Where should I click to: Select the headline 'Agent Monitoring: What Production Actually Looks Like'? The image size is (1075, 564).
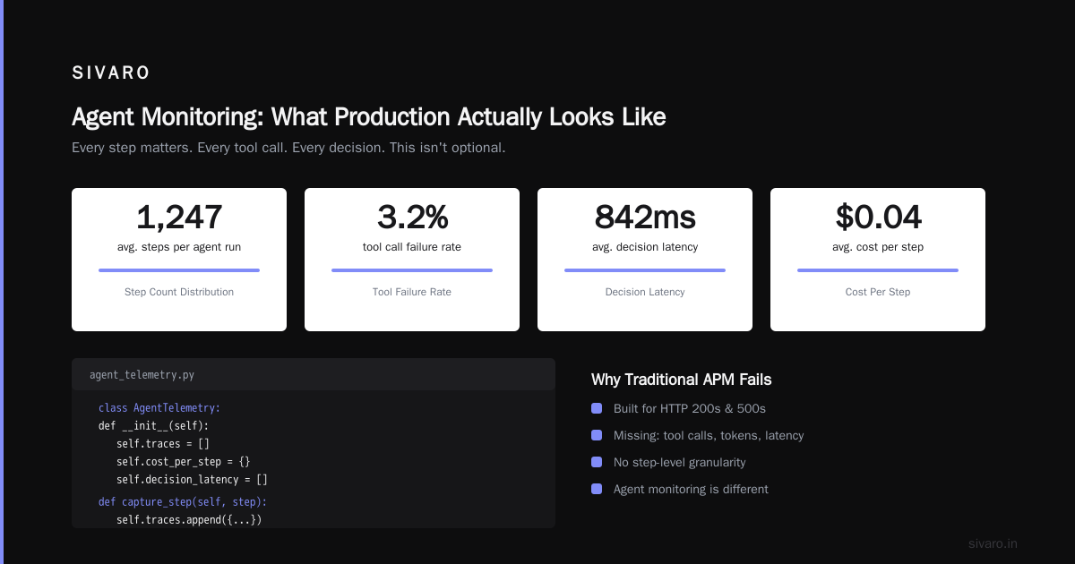point(368,117)
